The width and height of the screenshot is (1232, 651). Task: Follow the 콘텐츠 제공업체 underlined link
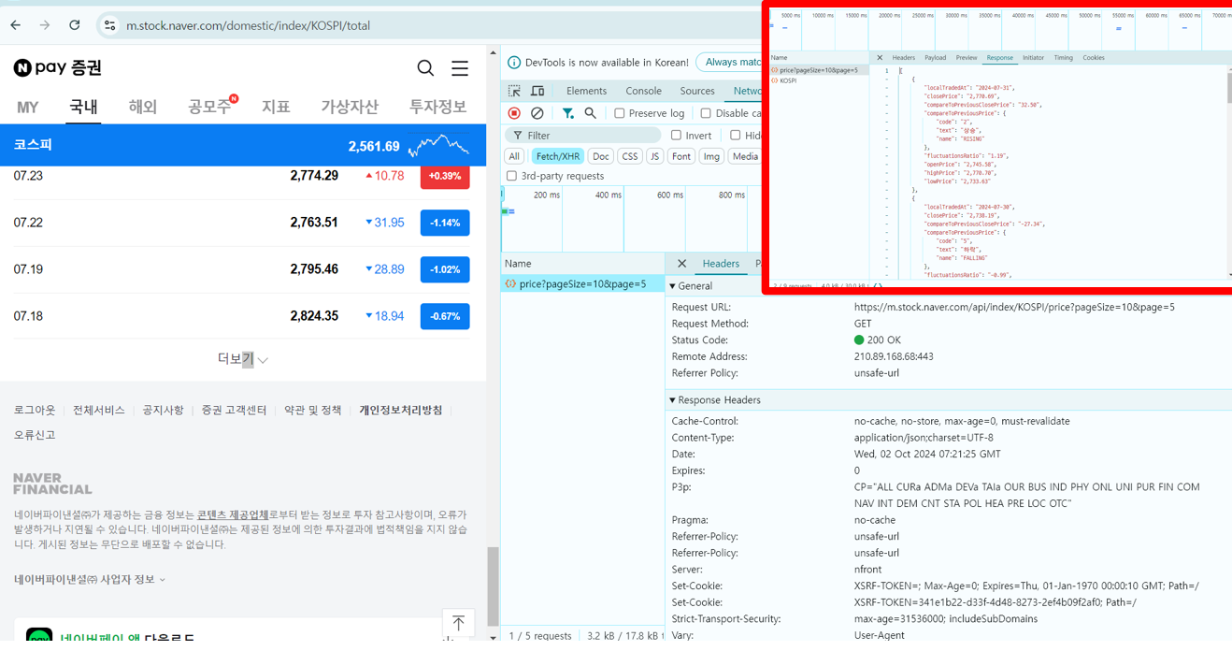coord(233,515)
